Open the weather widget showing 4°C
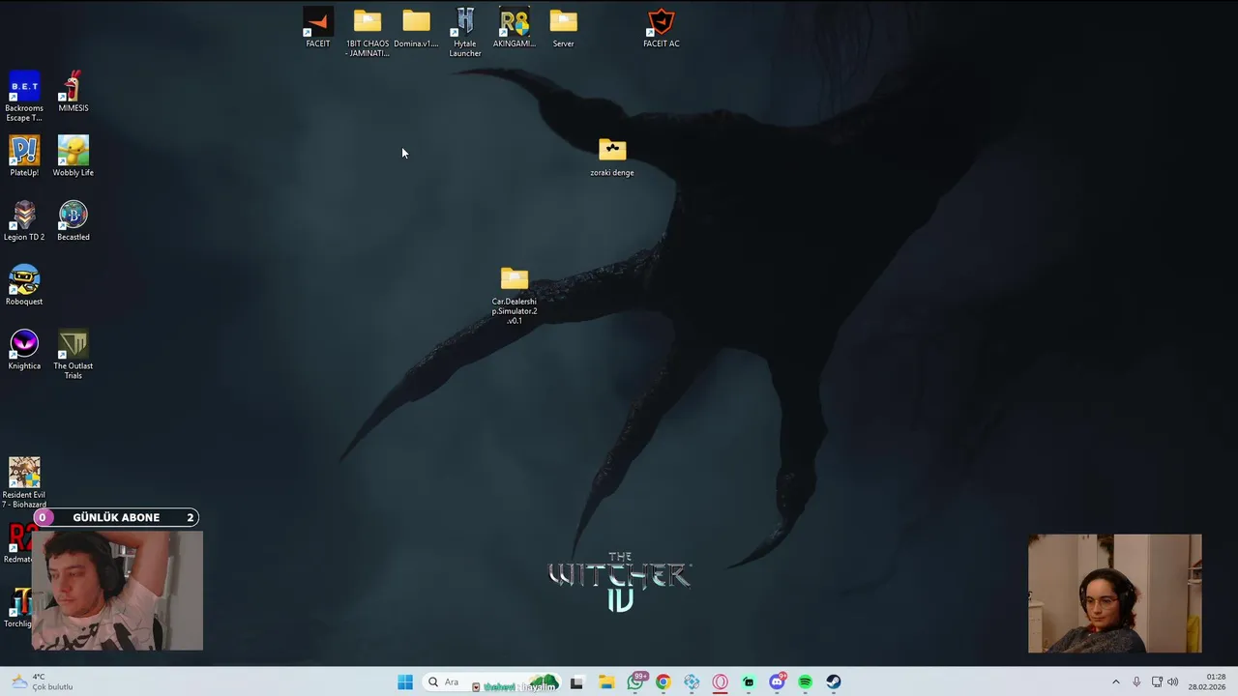The image size is (1238, 696). [41, 681]
